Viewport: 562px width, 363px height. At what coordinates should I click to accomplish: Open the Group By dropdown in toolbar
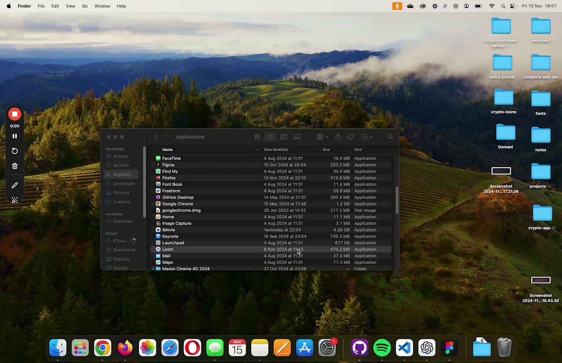(322, 137)
